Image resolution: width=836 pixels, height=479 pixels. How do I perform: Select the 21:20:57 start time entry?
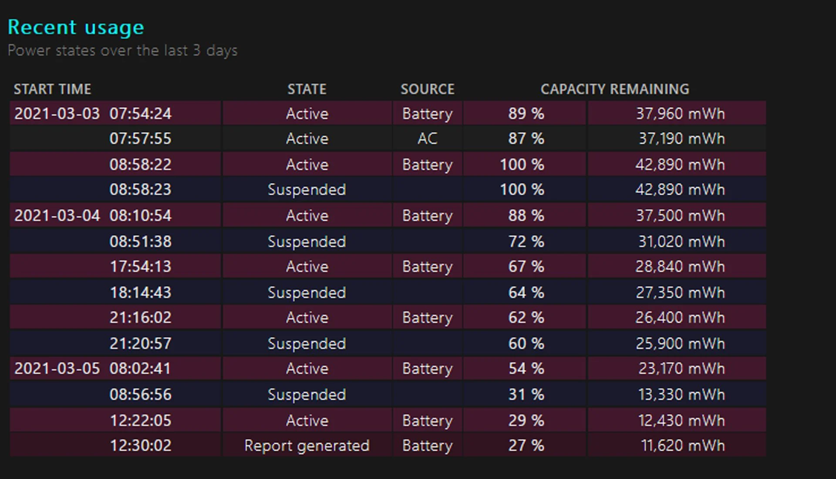(x=140, y=344)
